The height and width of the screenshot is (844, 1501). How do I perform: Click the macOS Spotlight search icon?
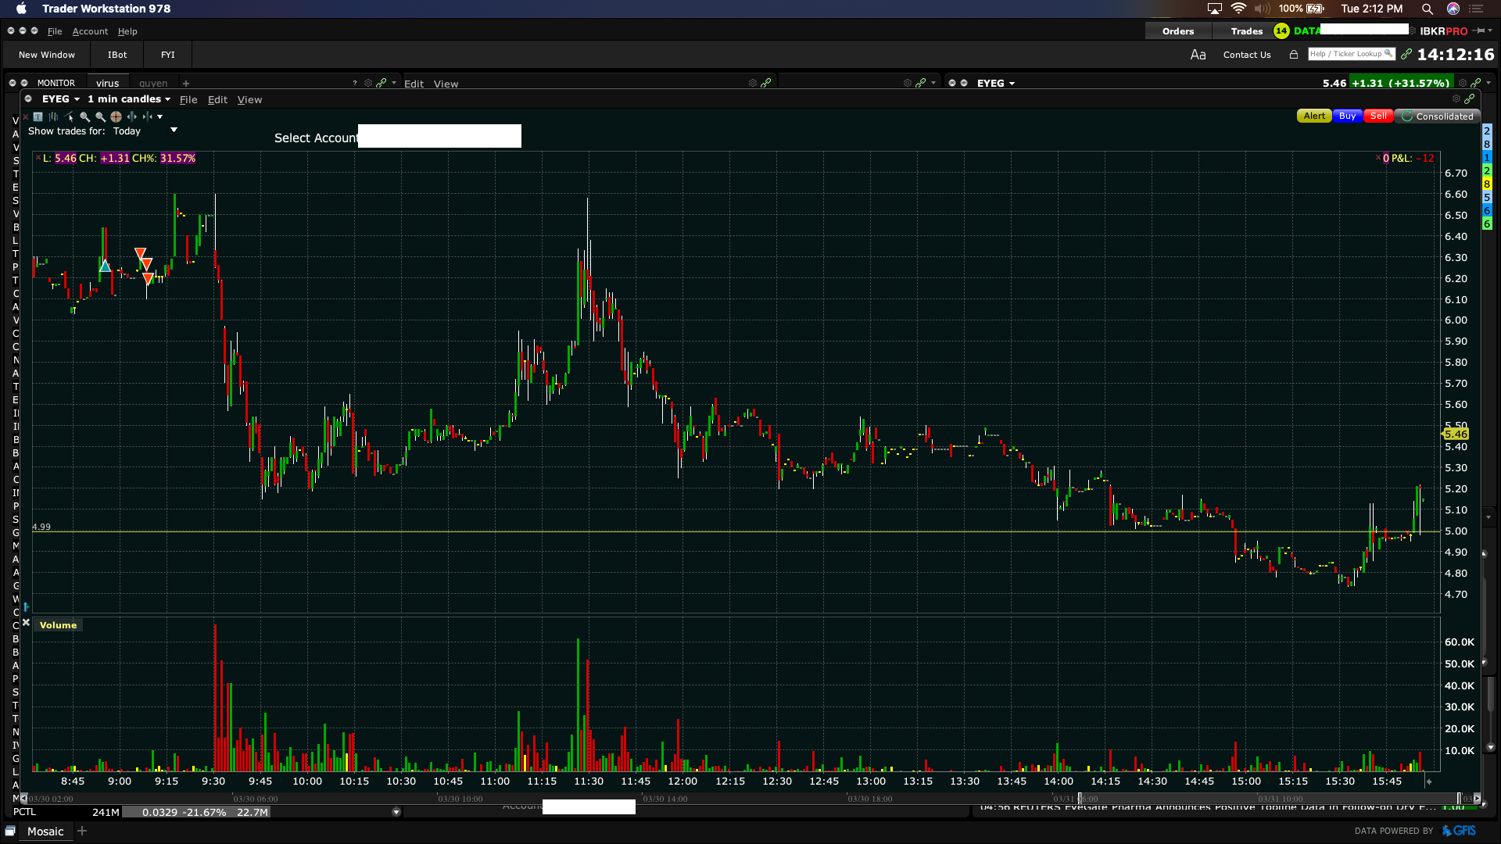click(x=1427, y=9)
